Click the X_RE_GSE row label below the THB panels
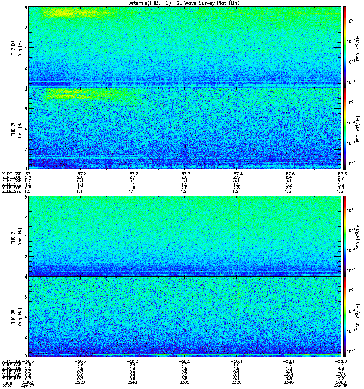This screenshot has height=389, width=364. [x=12, y=174]
